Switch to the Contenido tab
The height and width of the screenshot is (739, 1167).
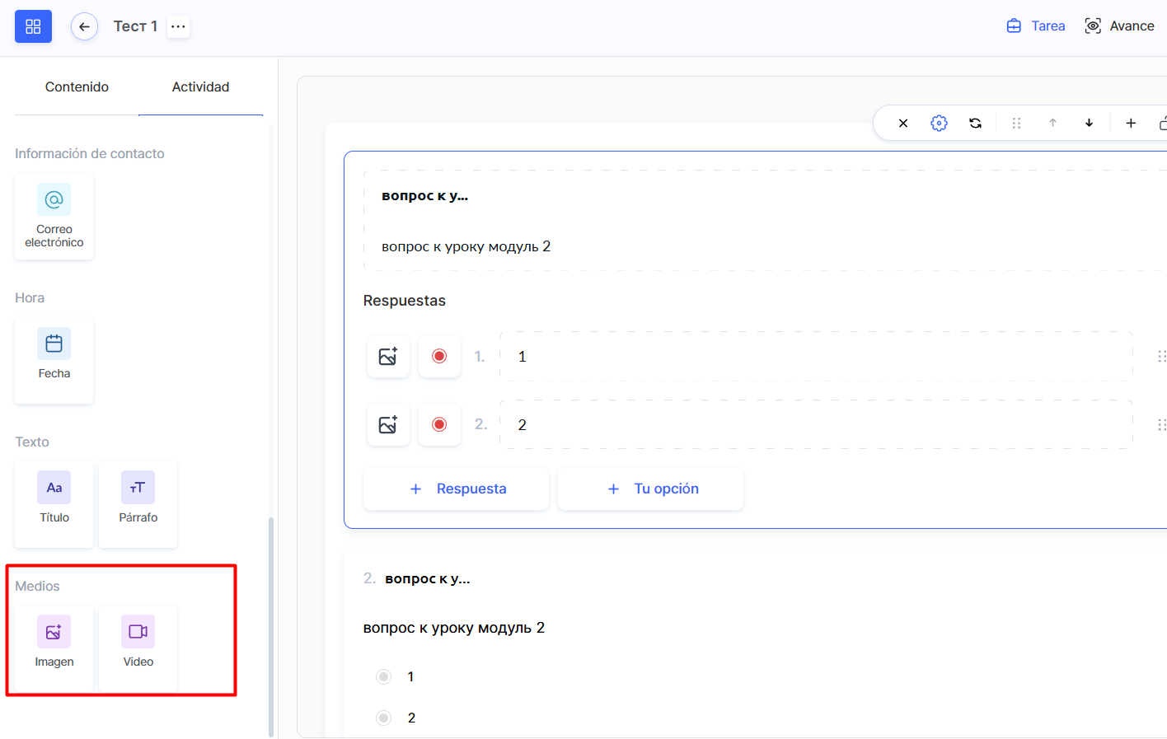point(77,87)
